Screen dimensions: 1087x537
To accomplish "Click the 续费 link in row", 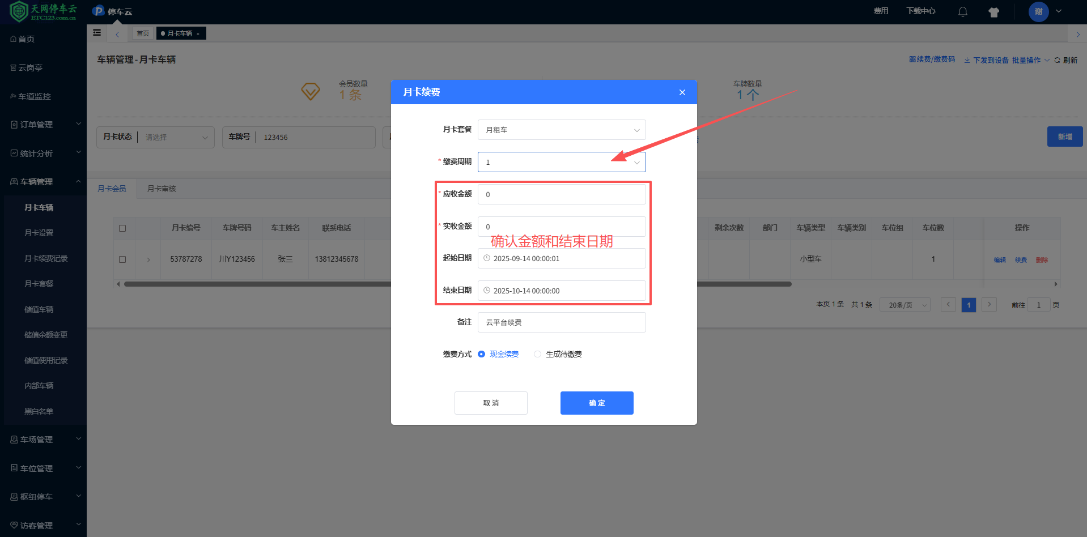I will pos(1021,260).
